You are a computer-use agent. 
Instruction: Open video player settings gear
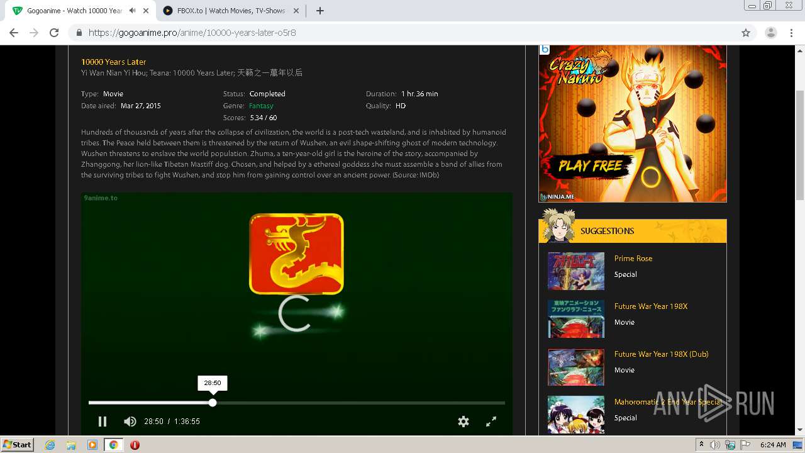(464, 422)
